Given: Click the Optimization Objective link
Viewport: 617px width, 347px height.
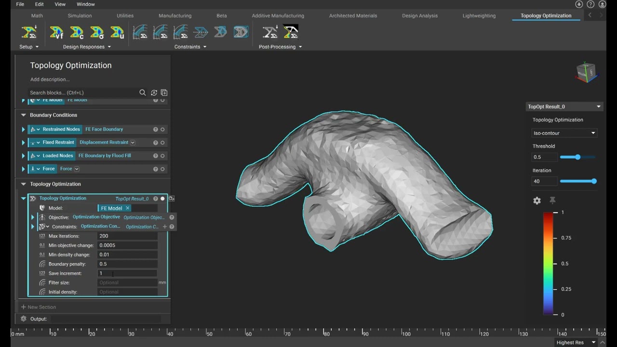Looking at the screenshot, I should pos(96,217).
